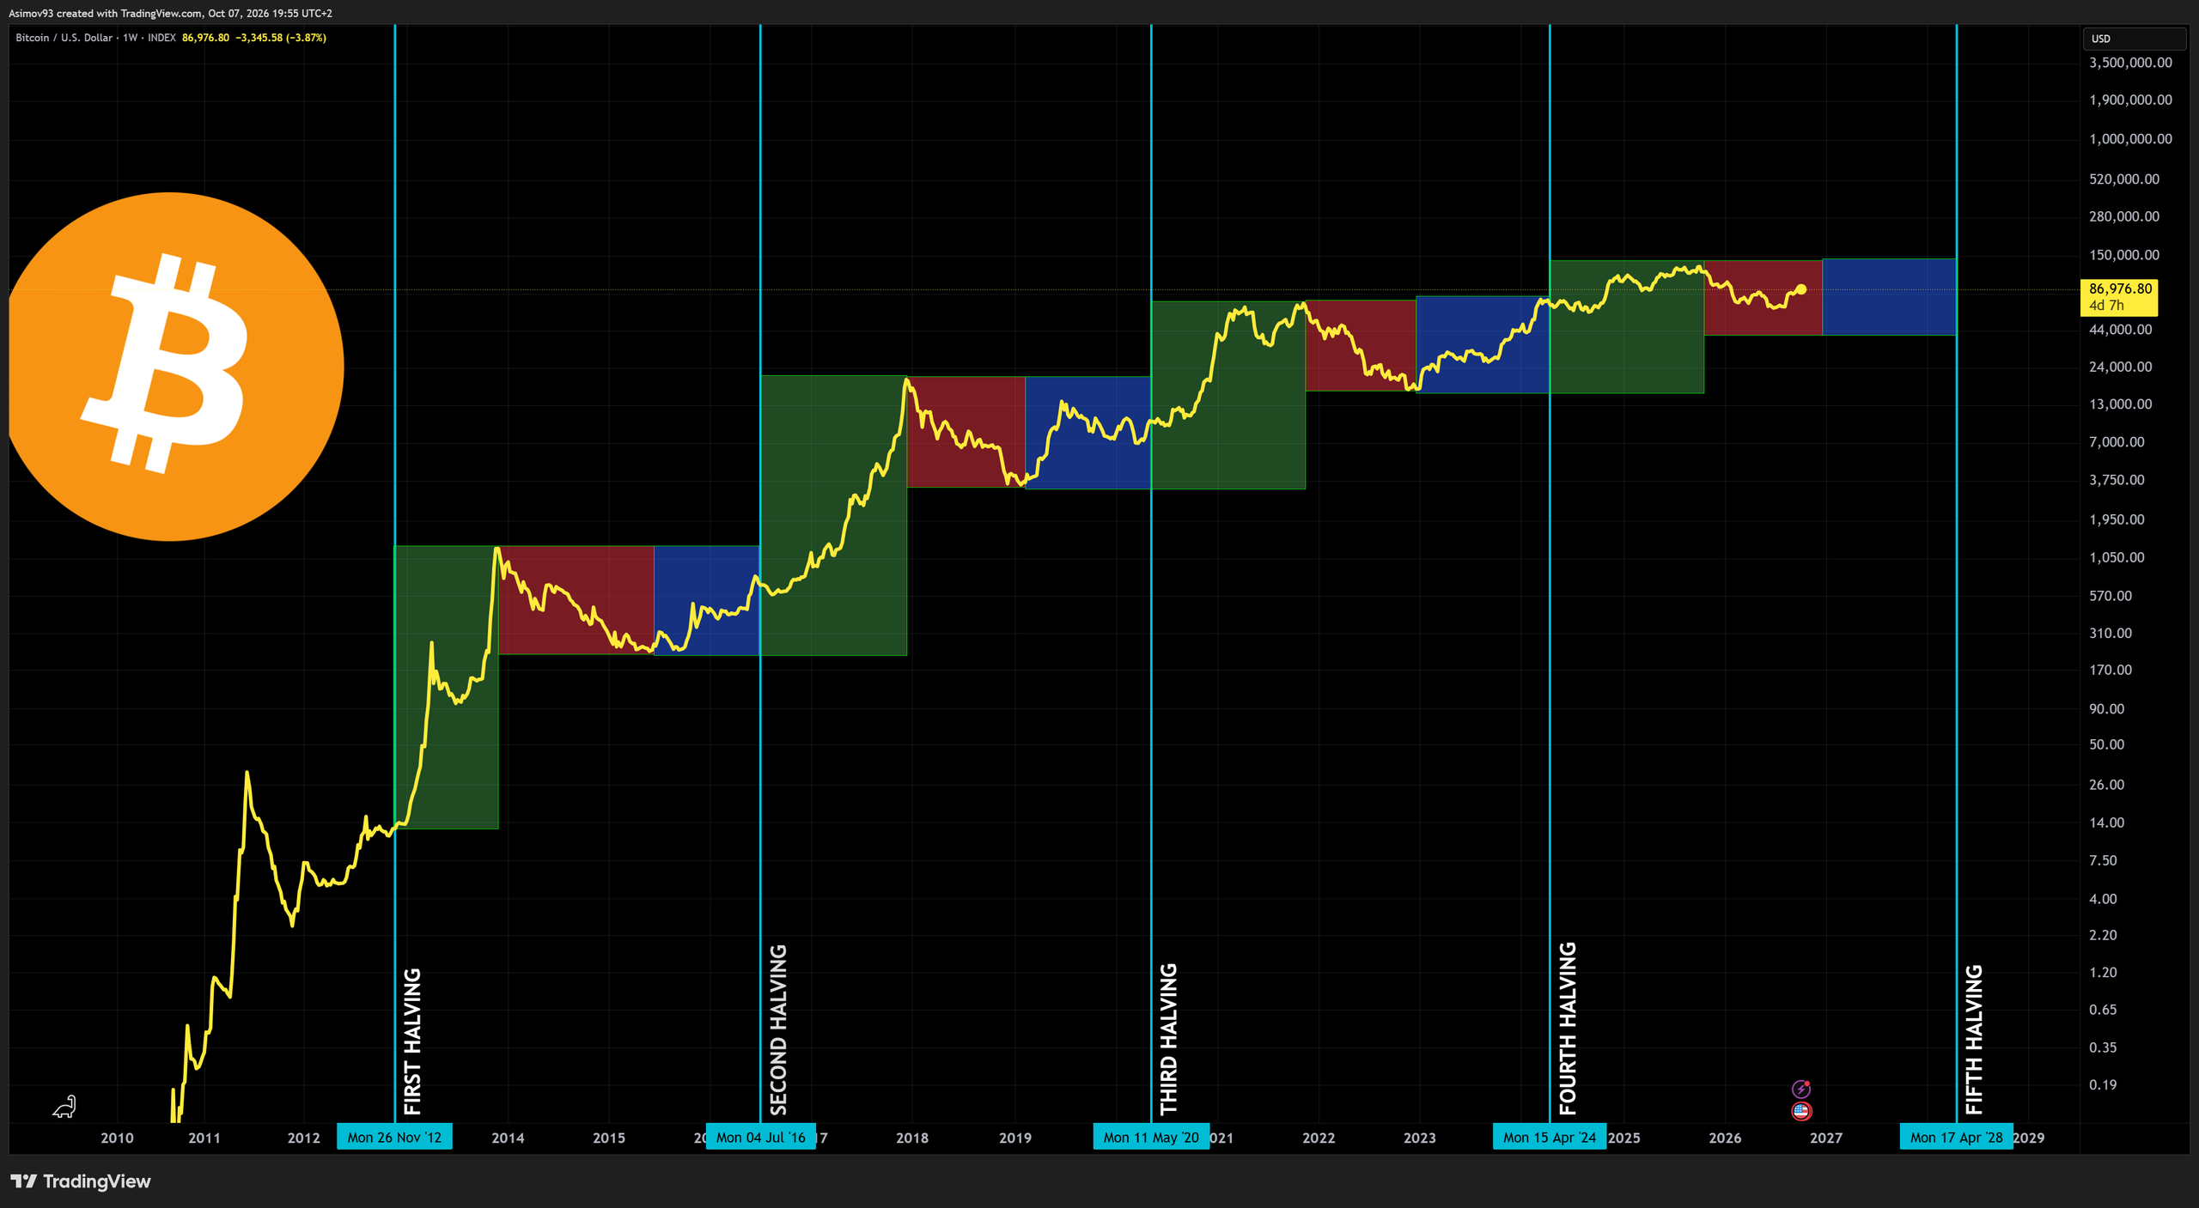Viewport: 2199px width, 1208px height.
Task: Click the 2010 year on time axis
Action: click(x=117, y=1138)
